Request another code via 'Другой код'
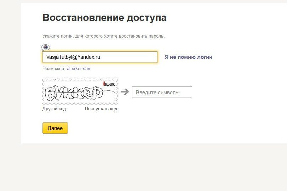The image size is (287, 191). point(54,109)
